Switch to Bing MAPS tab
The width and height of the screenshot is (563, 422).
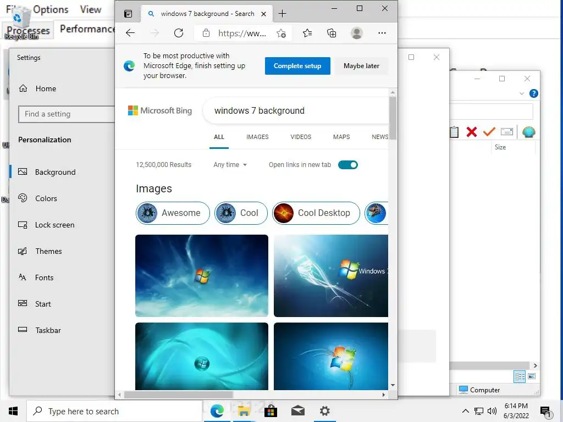[x=341, y=137]
